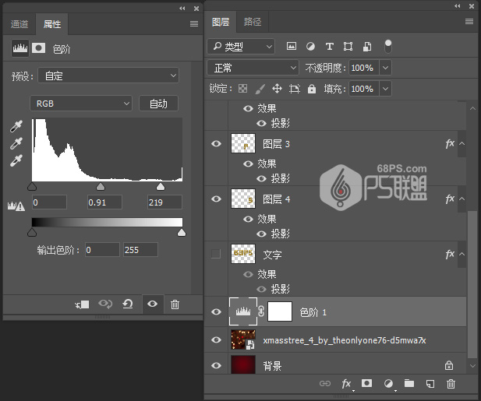Delete layer with Layers panel trash icon
The height and width of the screenshot is (401, 481).
(x=451, y=384)
